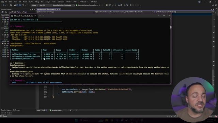The image size is (218, 123).
Task: Click the Ready status bar text
Action: pos(5,116)
